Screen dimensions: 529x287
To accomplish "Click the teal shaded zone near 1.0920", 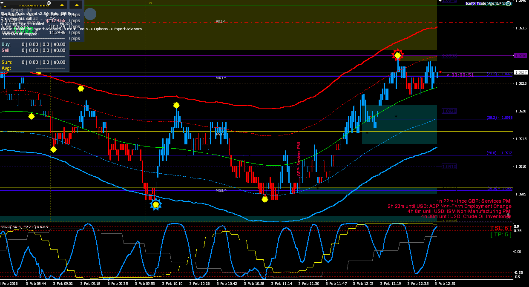I will tap(400, 124).
